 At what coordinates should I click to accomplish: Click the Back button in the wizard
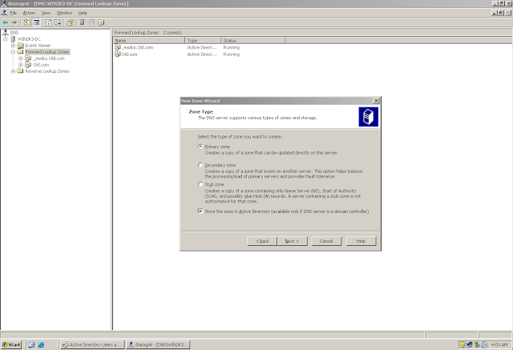(262, 241)
